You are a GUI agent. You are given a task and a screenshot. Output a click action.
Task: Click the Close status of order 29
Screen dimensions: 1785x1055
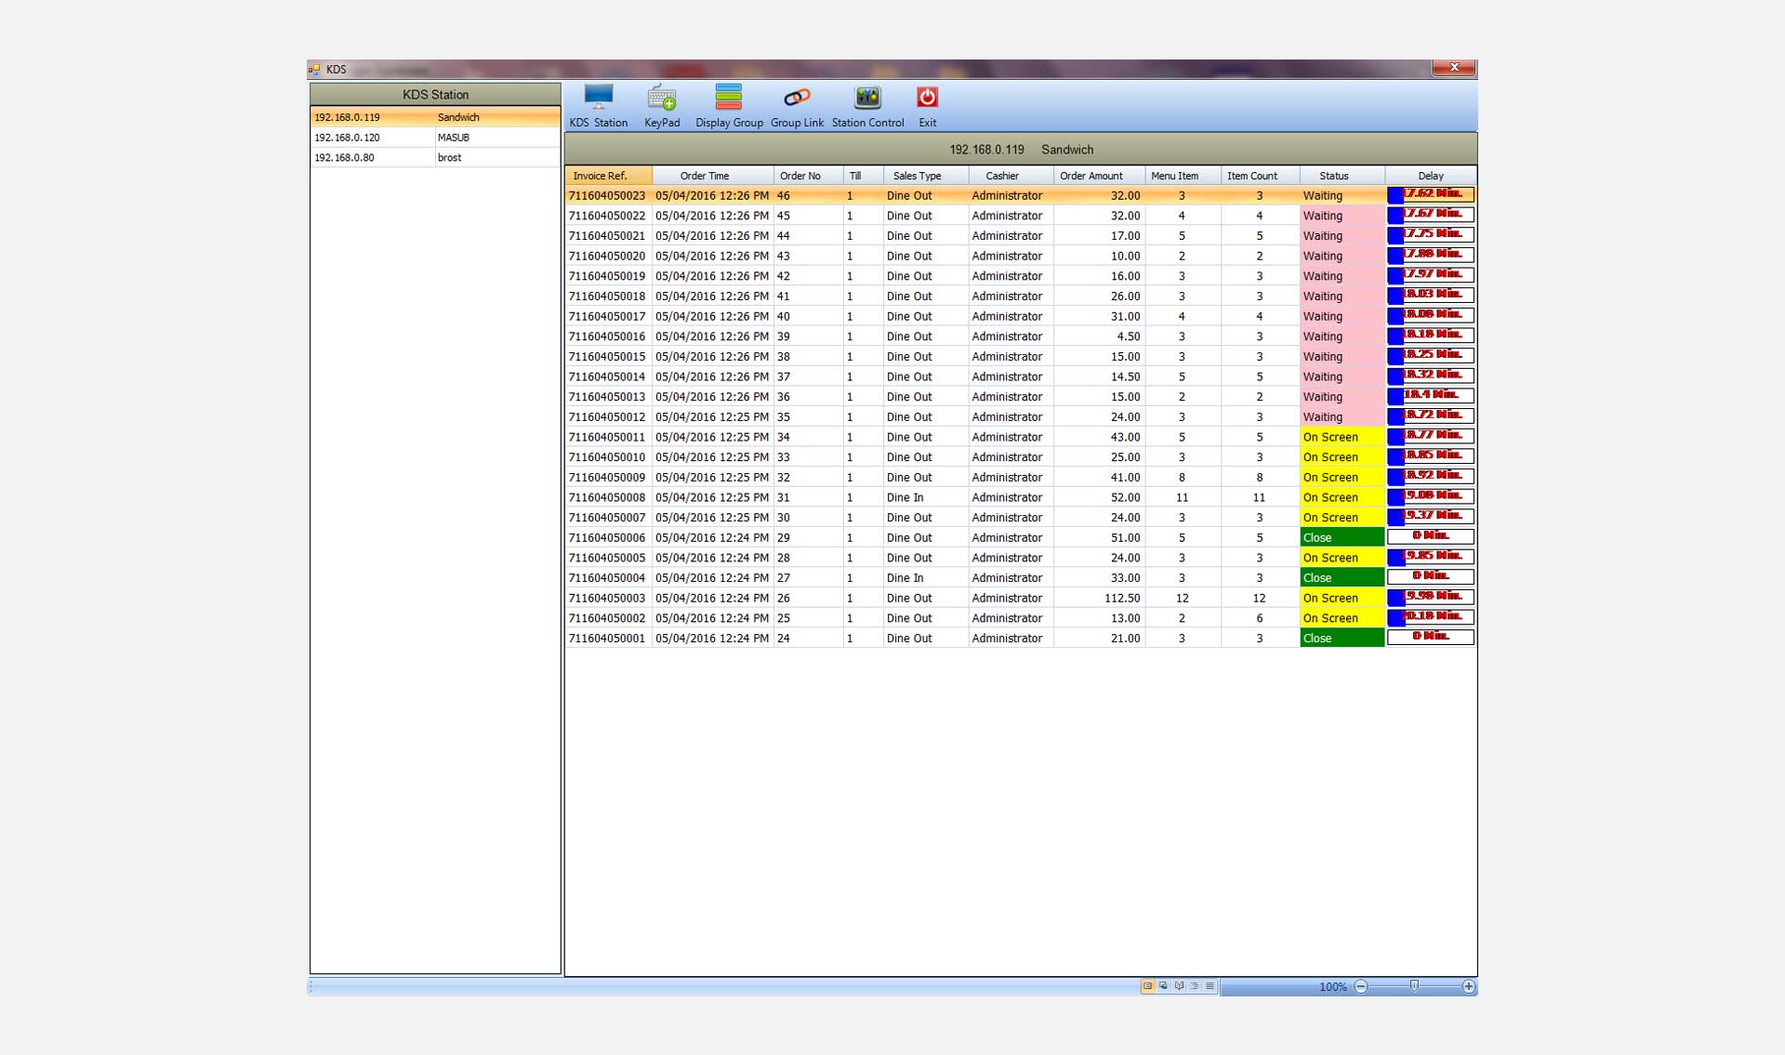point(1342,537)
